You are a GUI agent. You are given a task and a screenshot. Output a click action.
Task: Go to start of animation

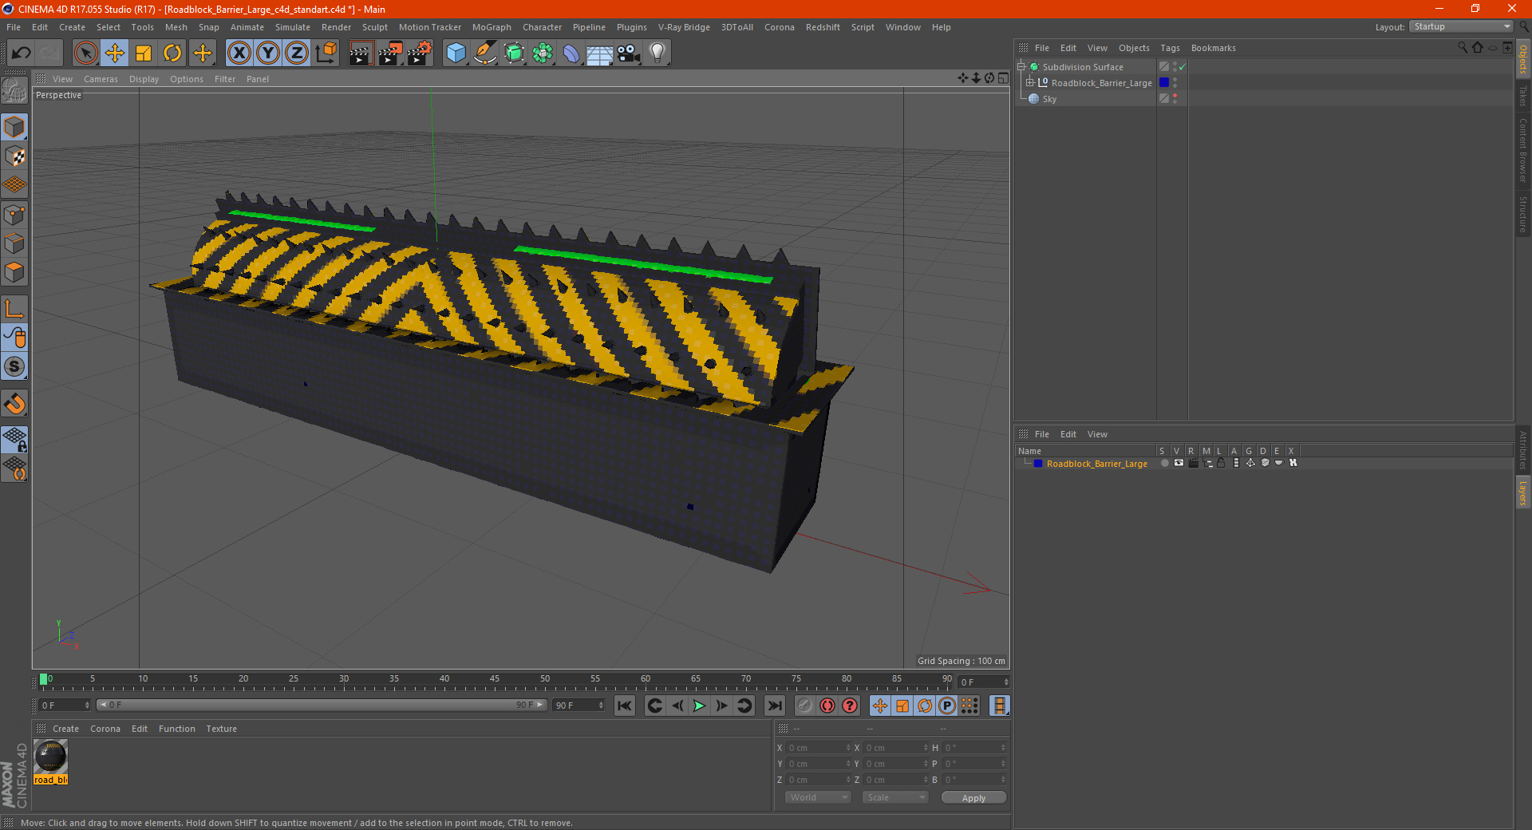coord(625,705)
